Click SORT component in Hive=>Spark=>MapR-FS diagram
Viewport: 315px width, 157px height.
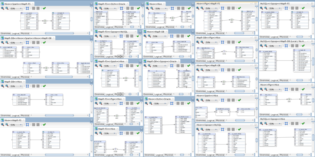45,21
